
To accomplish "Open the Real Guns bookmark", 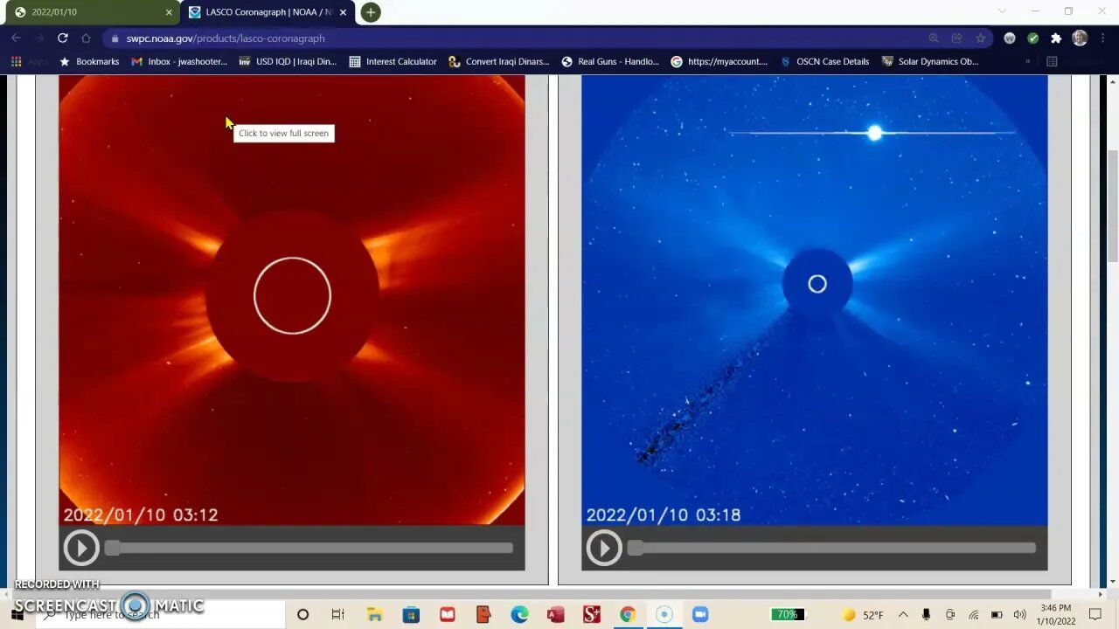I will click(x=610, y=61).
